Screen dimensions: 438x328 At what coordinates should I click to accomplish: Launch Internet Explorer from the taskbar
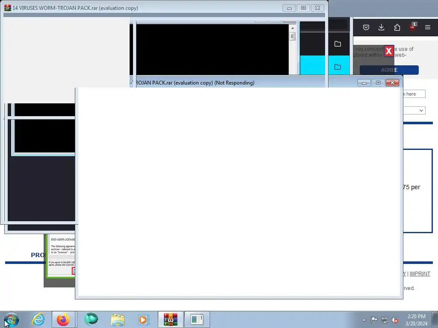tap(38, 319)
